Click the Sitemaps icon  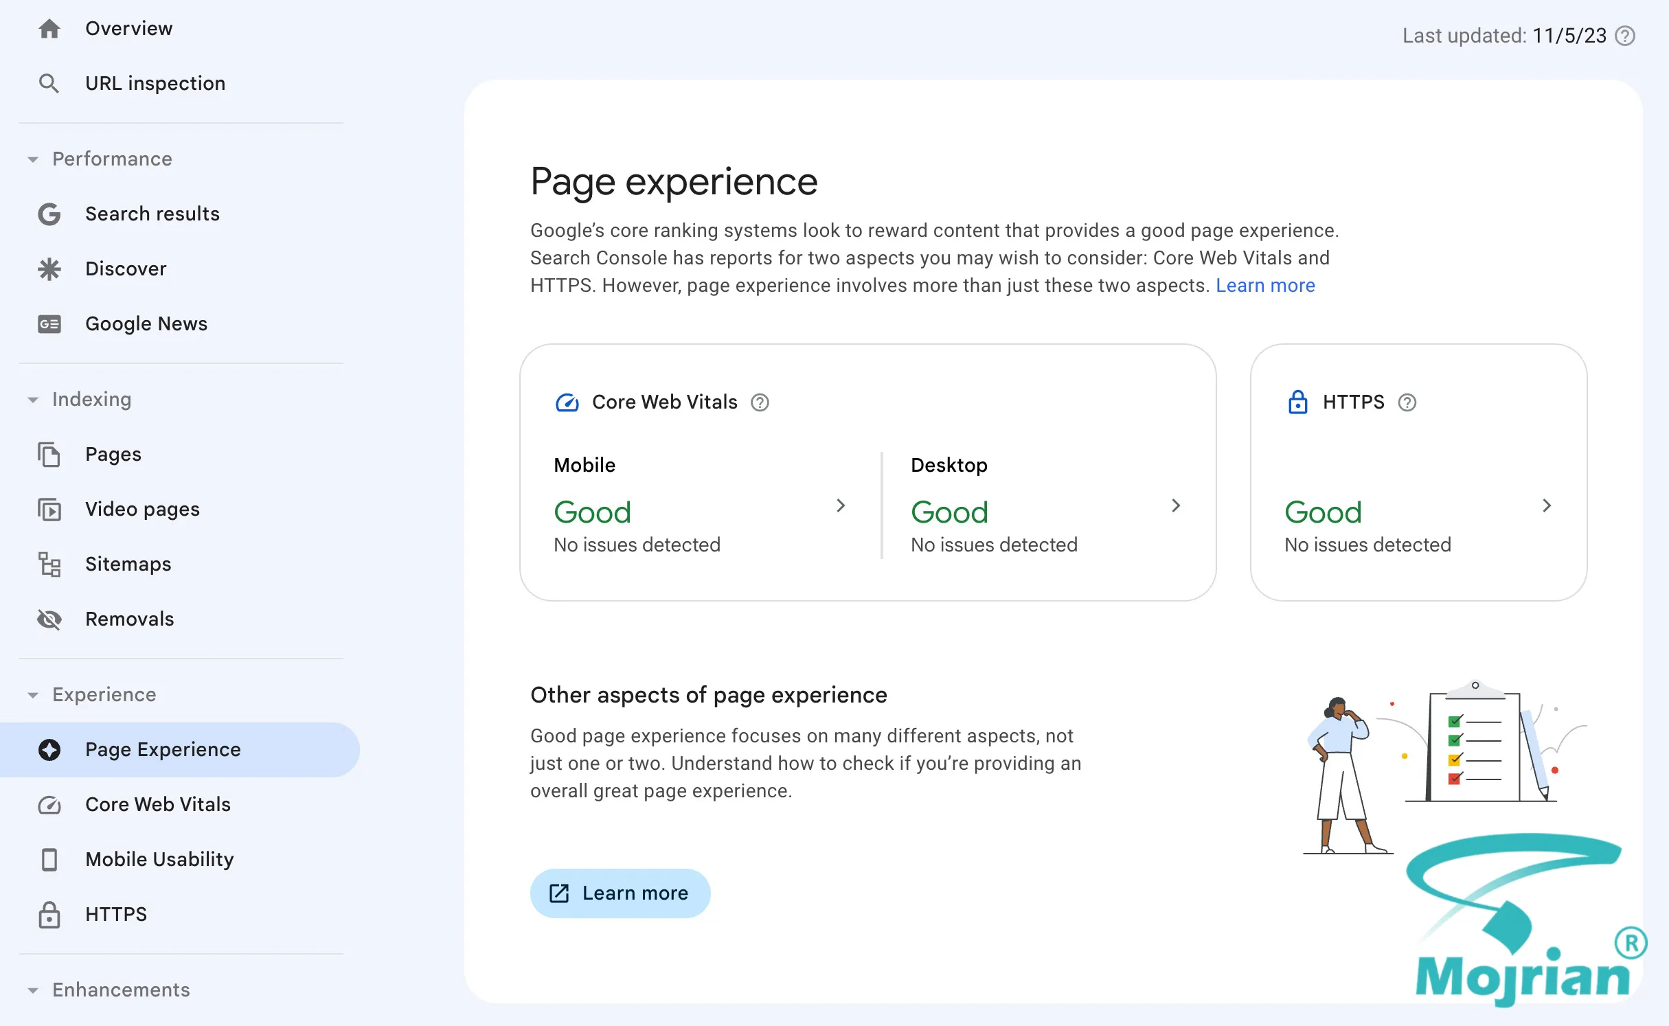click(x=49, y=565)
